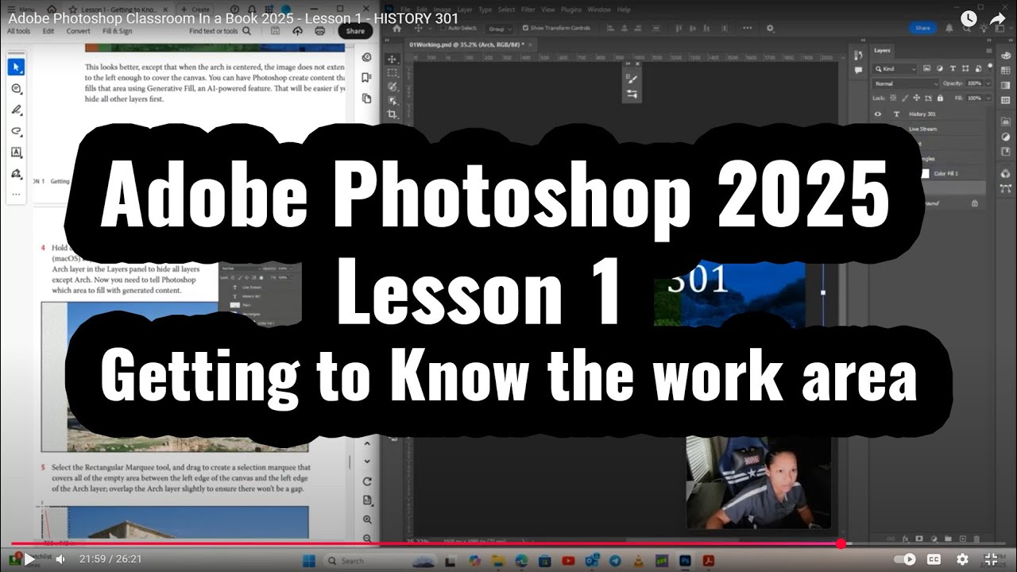Screen dimensions: 1017x572
Task: Click Acrobat's cloud upload icon
Action: 297,31
